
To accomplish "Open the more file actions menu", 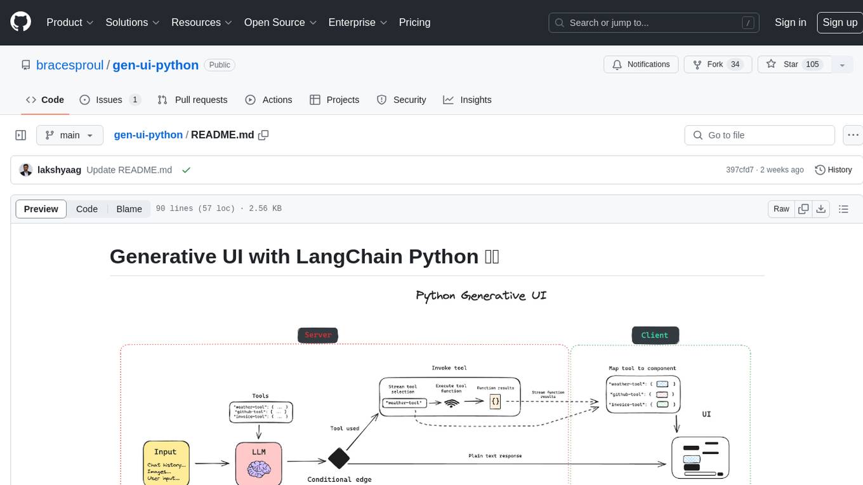I will click(x=853, y=135).
